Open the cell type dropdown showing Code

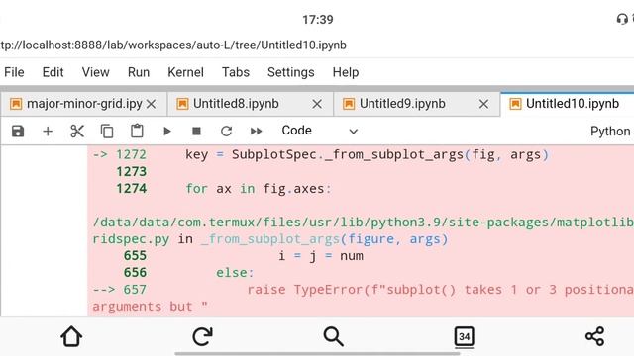click(319, 131)
